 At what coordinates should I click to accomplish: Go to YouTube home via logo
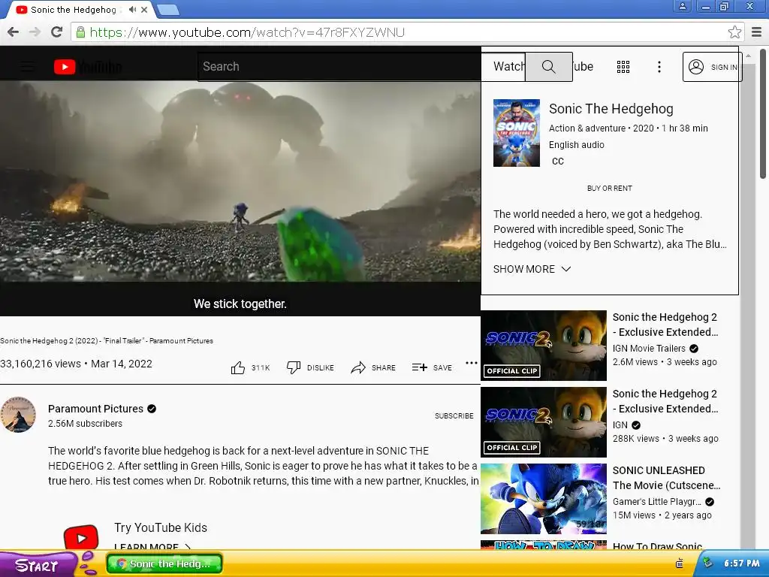pos(88,67)
